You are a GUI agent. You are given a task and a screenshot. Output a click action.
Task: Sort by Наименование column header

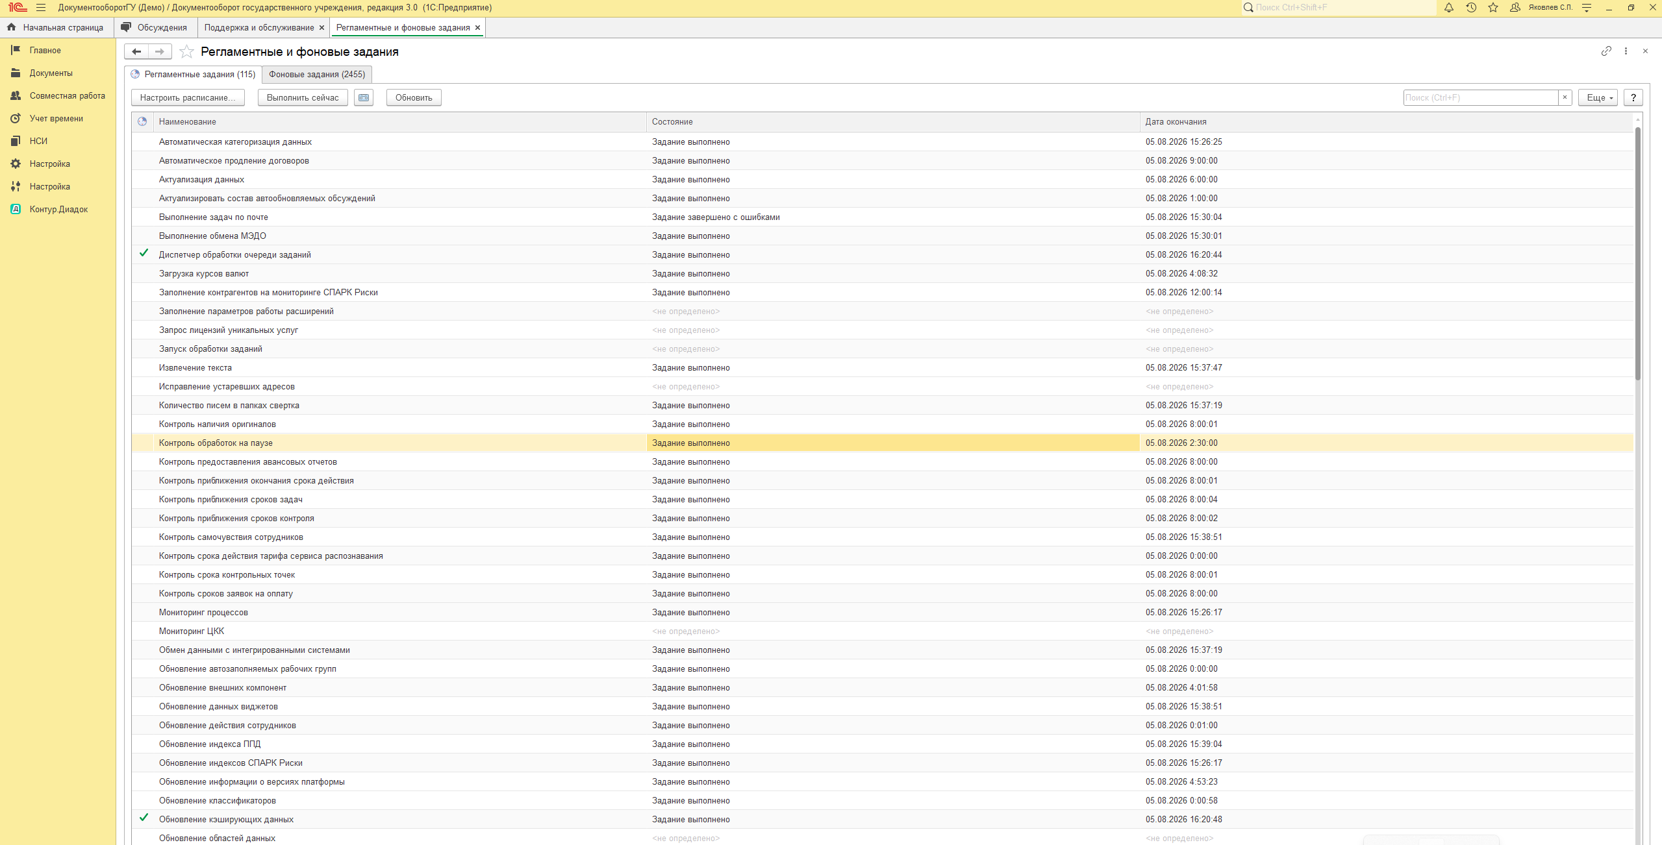point(399,121)
